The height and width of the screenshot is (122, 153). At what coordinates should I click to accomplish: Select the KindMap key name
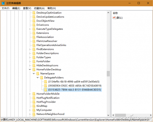click(x=42, y=106)
